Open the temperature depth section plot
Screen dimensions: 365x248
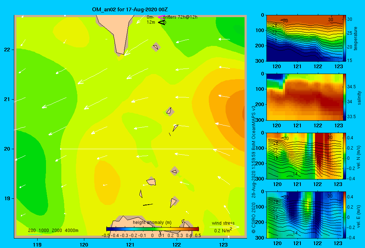(x=305, y=38)
